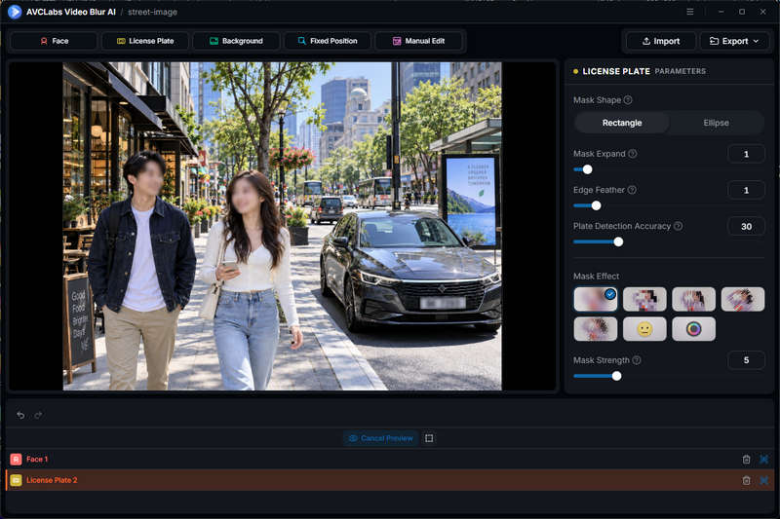Adjust the Mask Expand slider handle
The width and height of the screenshot is (780, 519).
(588, 169)
